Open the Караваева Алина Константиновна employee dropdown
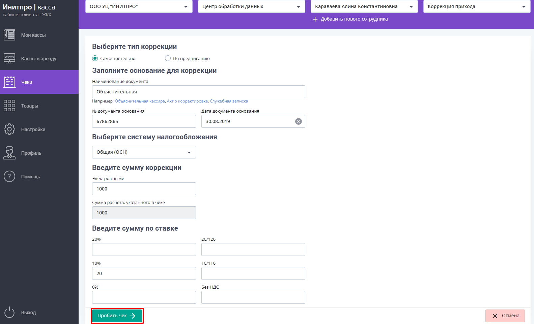 coord(364,6)
